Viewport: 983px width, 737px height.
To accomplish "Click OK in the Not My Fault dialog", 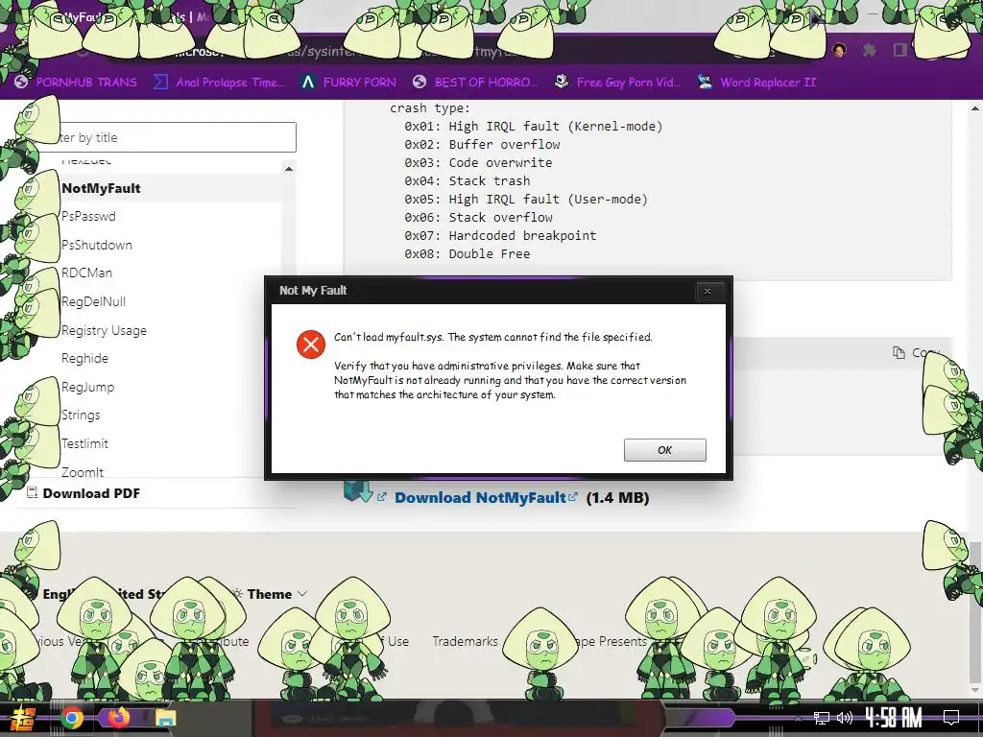I will (664, 450).
